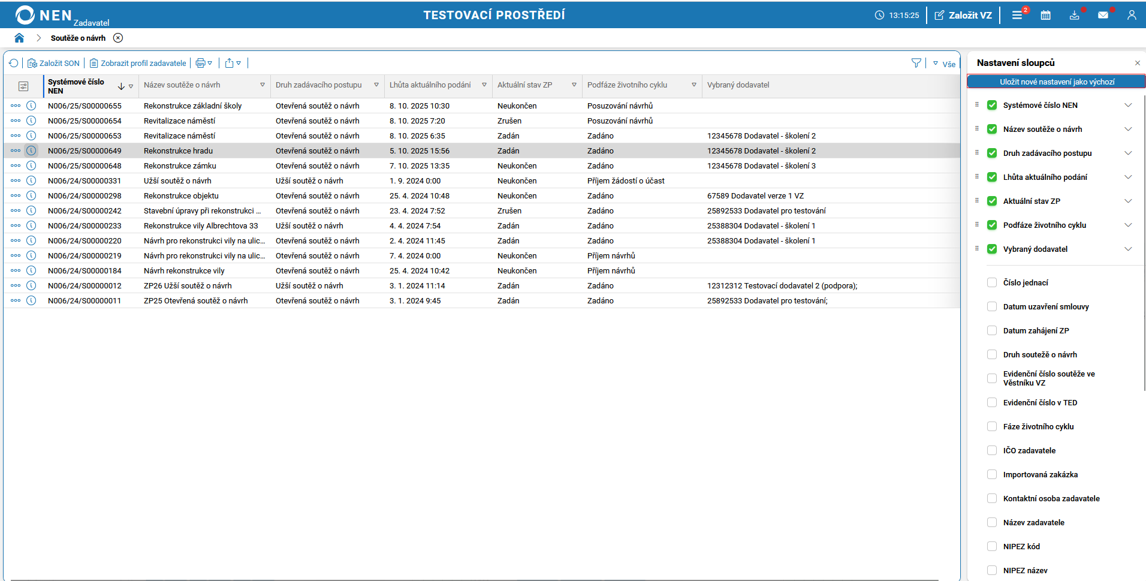Open filter dropdown on Název soutěže column header

pos(263,85)
